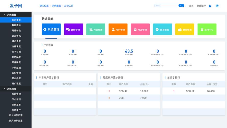Click the 后台主页 breadcrumb link
This screenshot has width=227, height=128.
point(69,6)
